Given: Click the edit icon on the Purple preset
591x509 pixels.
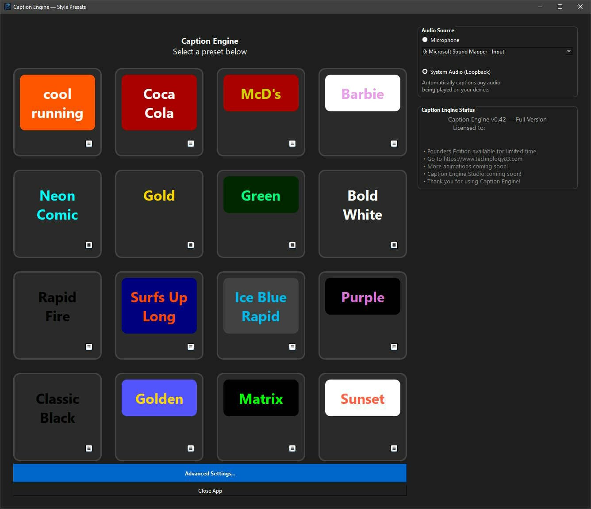Looking at the screenshot, I should tap(394, 346).
